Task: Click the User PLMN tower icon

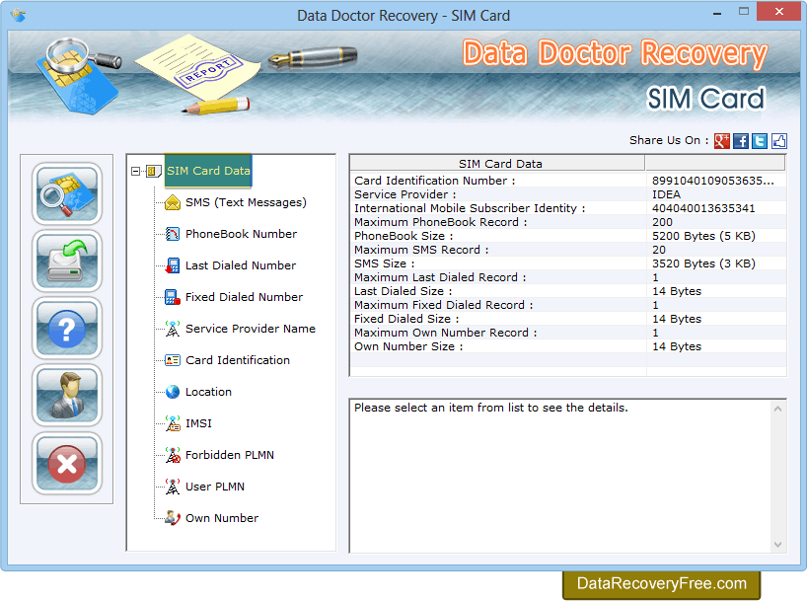Action: point(173,487)
